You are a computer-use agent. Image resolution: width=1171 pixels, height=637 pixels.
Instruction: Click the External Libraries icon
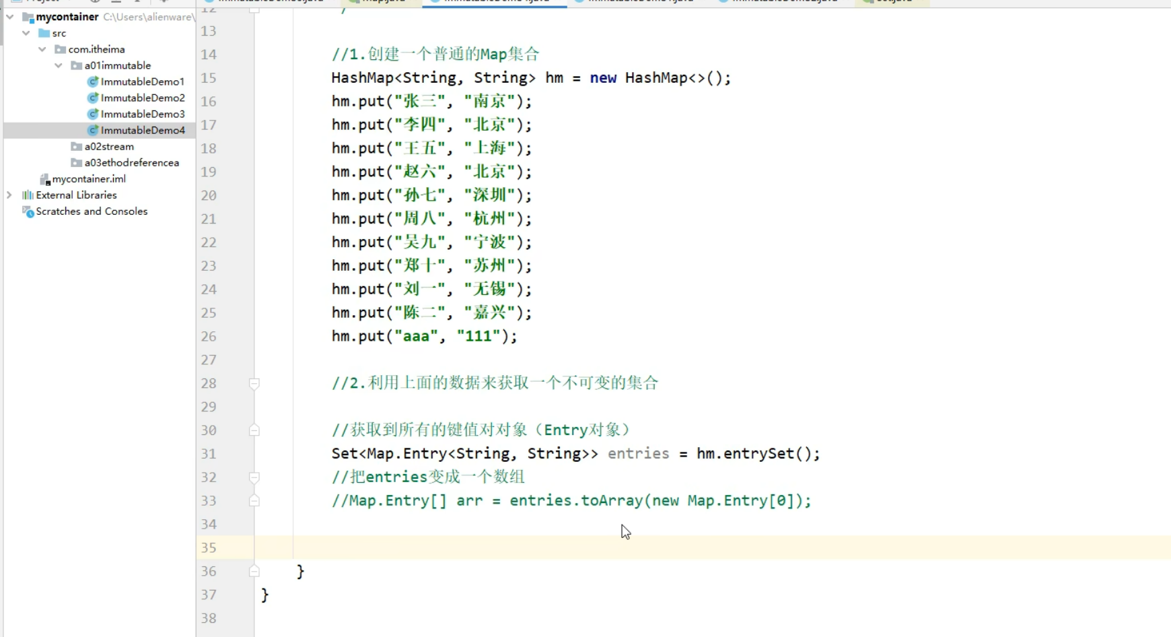(26, 195)
